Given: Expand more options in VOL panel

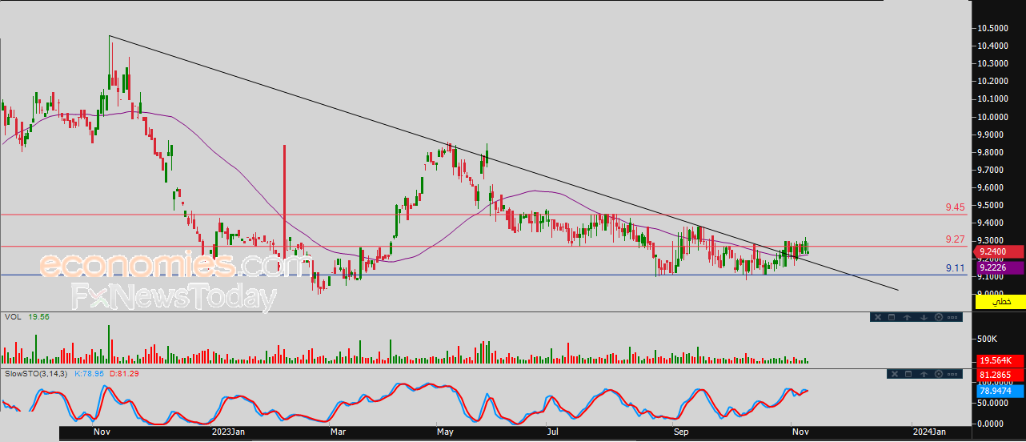Looking at the screenshot, I should (x=952, y=317).
